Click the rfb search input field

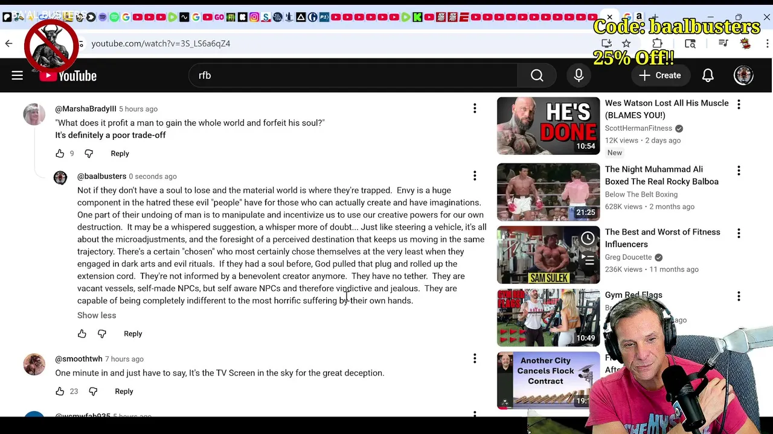point(353,75)
